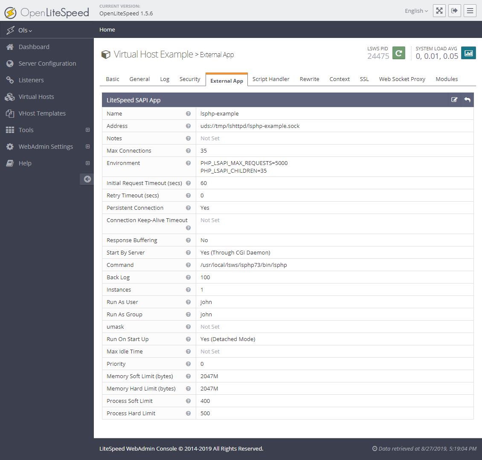Switch to the Rewrite tab
This screenshot has height=460, width=482.
tap(310, 79)
